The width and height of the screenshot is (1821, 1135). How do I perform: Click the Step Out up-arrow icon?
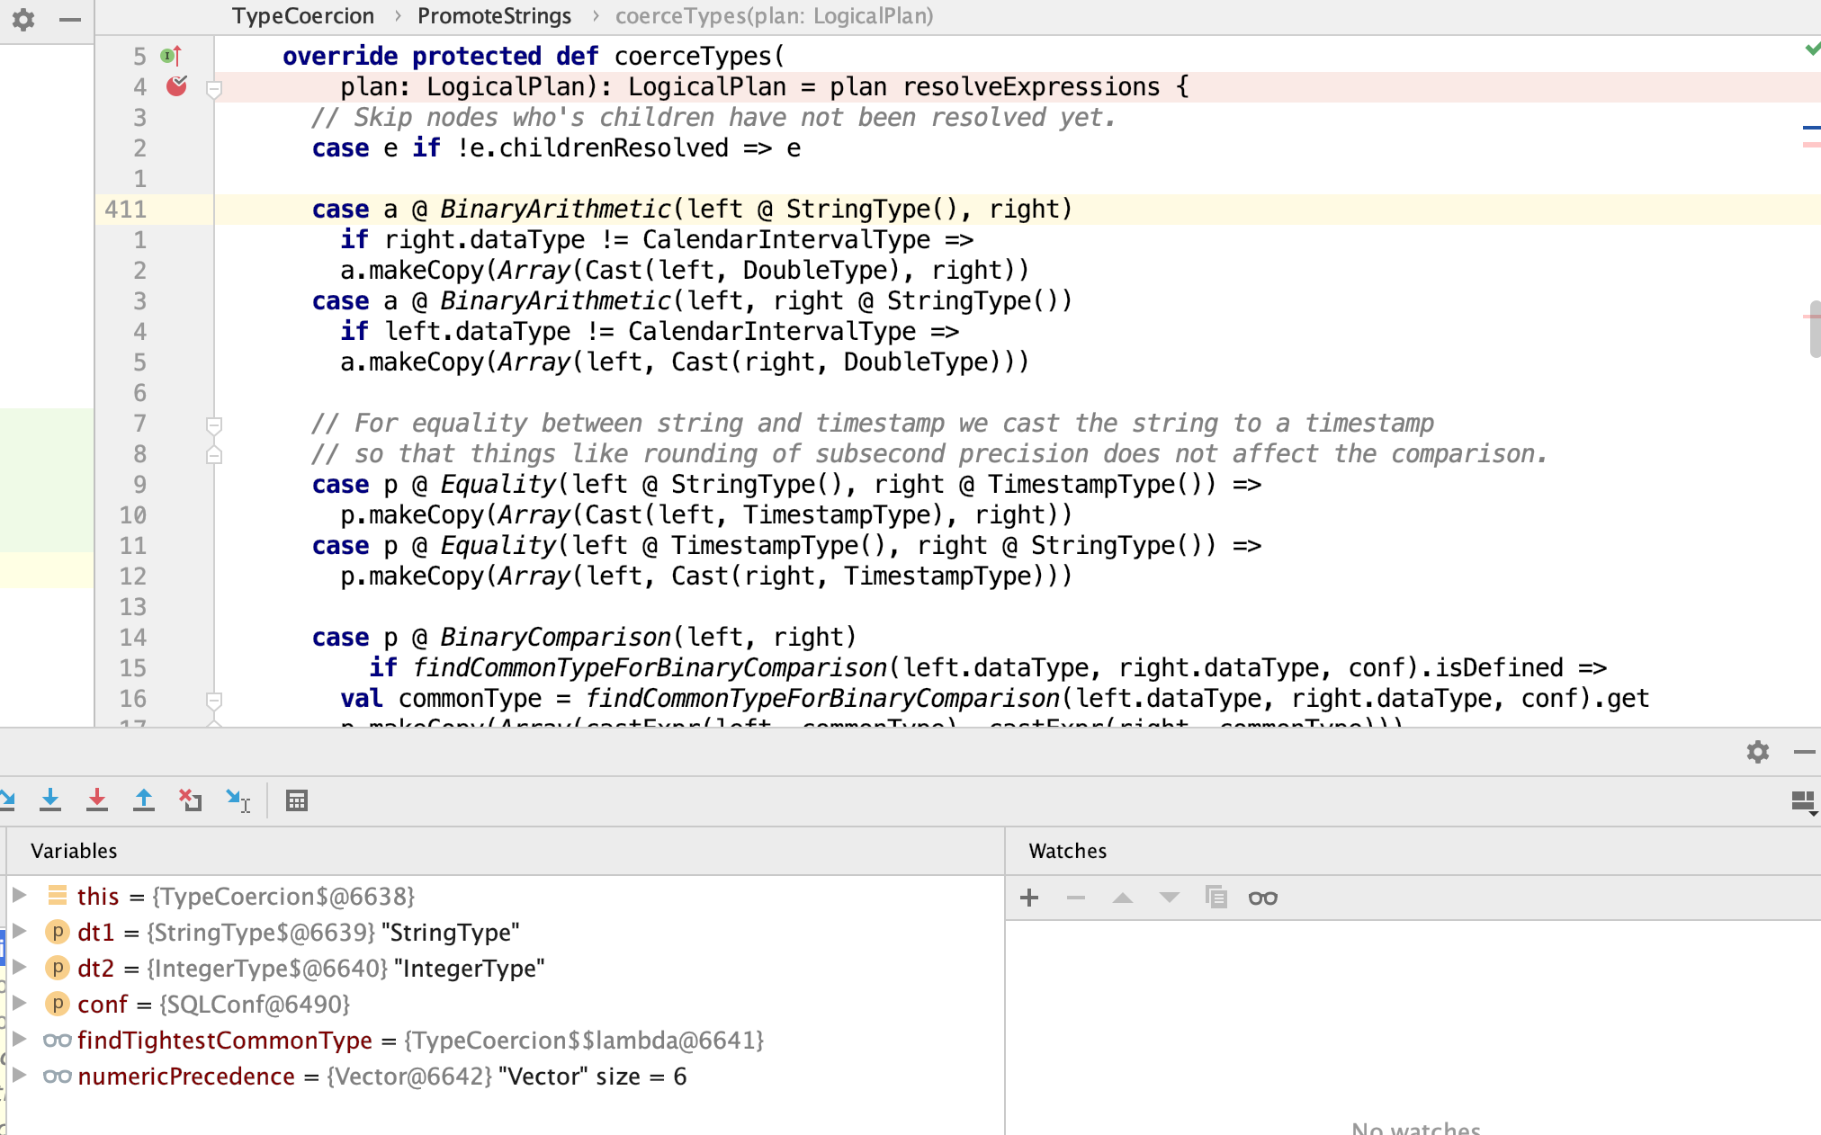[x=144, y=800]
